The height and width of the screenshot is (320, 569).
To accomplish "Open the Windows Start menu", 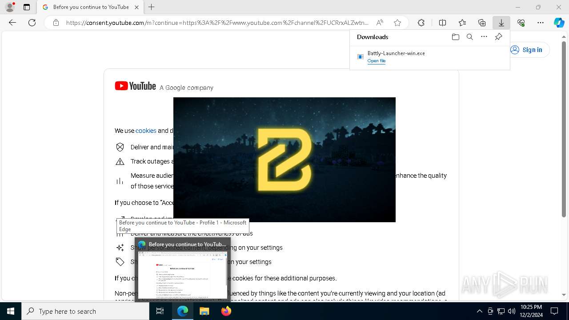I will pyautogui.click(x=11, y=311).
